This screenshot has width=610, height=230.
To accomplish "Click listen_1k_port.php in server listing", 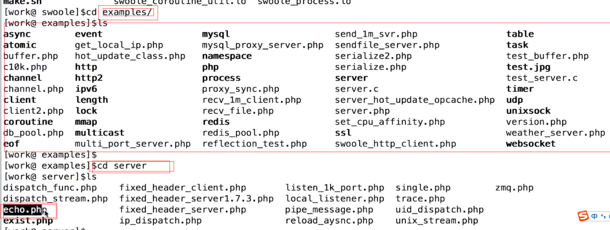I will click(x=335, y=188).
